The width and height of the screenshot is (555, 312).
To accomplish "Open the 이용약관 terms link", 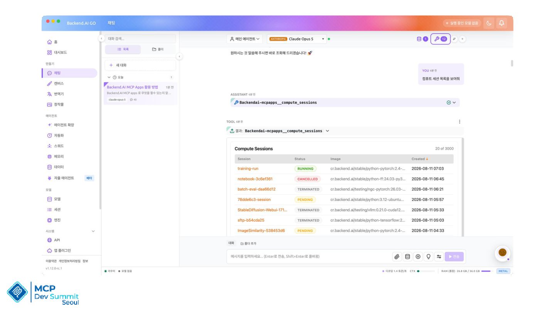I will pyautogui.click(x=51, y=261).
